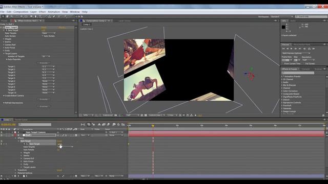Viewport: 328px width, 184px height.
Task: Open brainstorm tool in timeline
Action: (x=114, y=125)
